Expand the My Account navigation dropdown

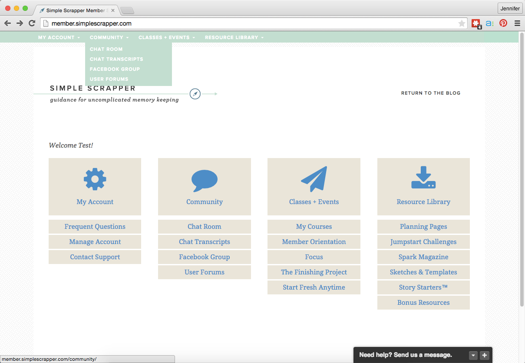[x=59, y=37]
